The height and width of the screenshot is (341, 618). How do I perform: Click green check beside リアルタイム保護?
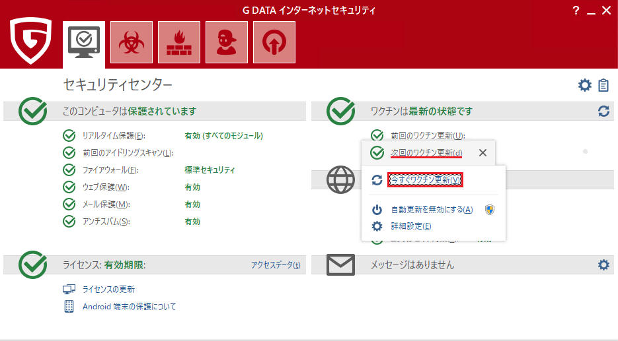point(69,135)
